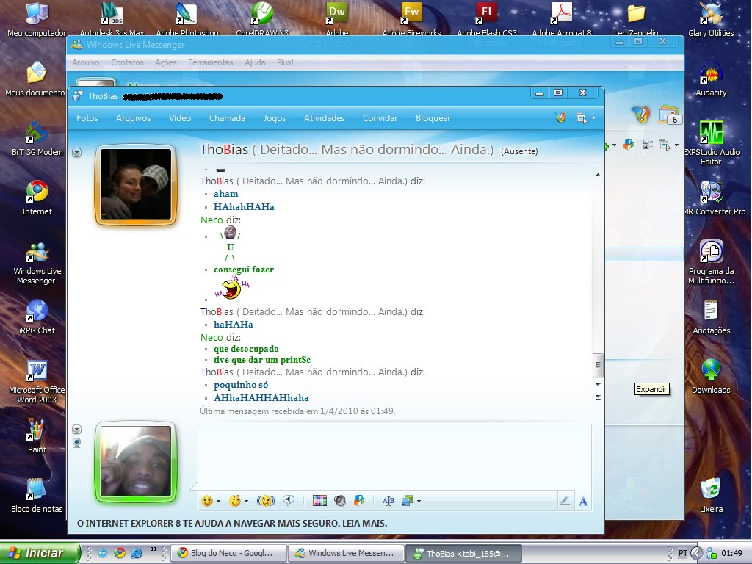This screenshot has height=564, width=752.
Task: Open background image dropdown arrow
Action: (419, 501)
